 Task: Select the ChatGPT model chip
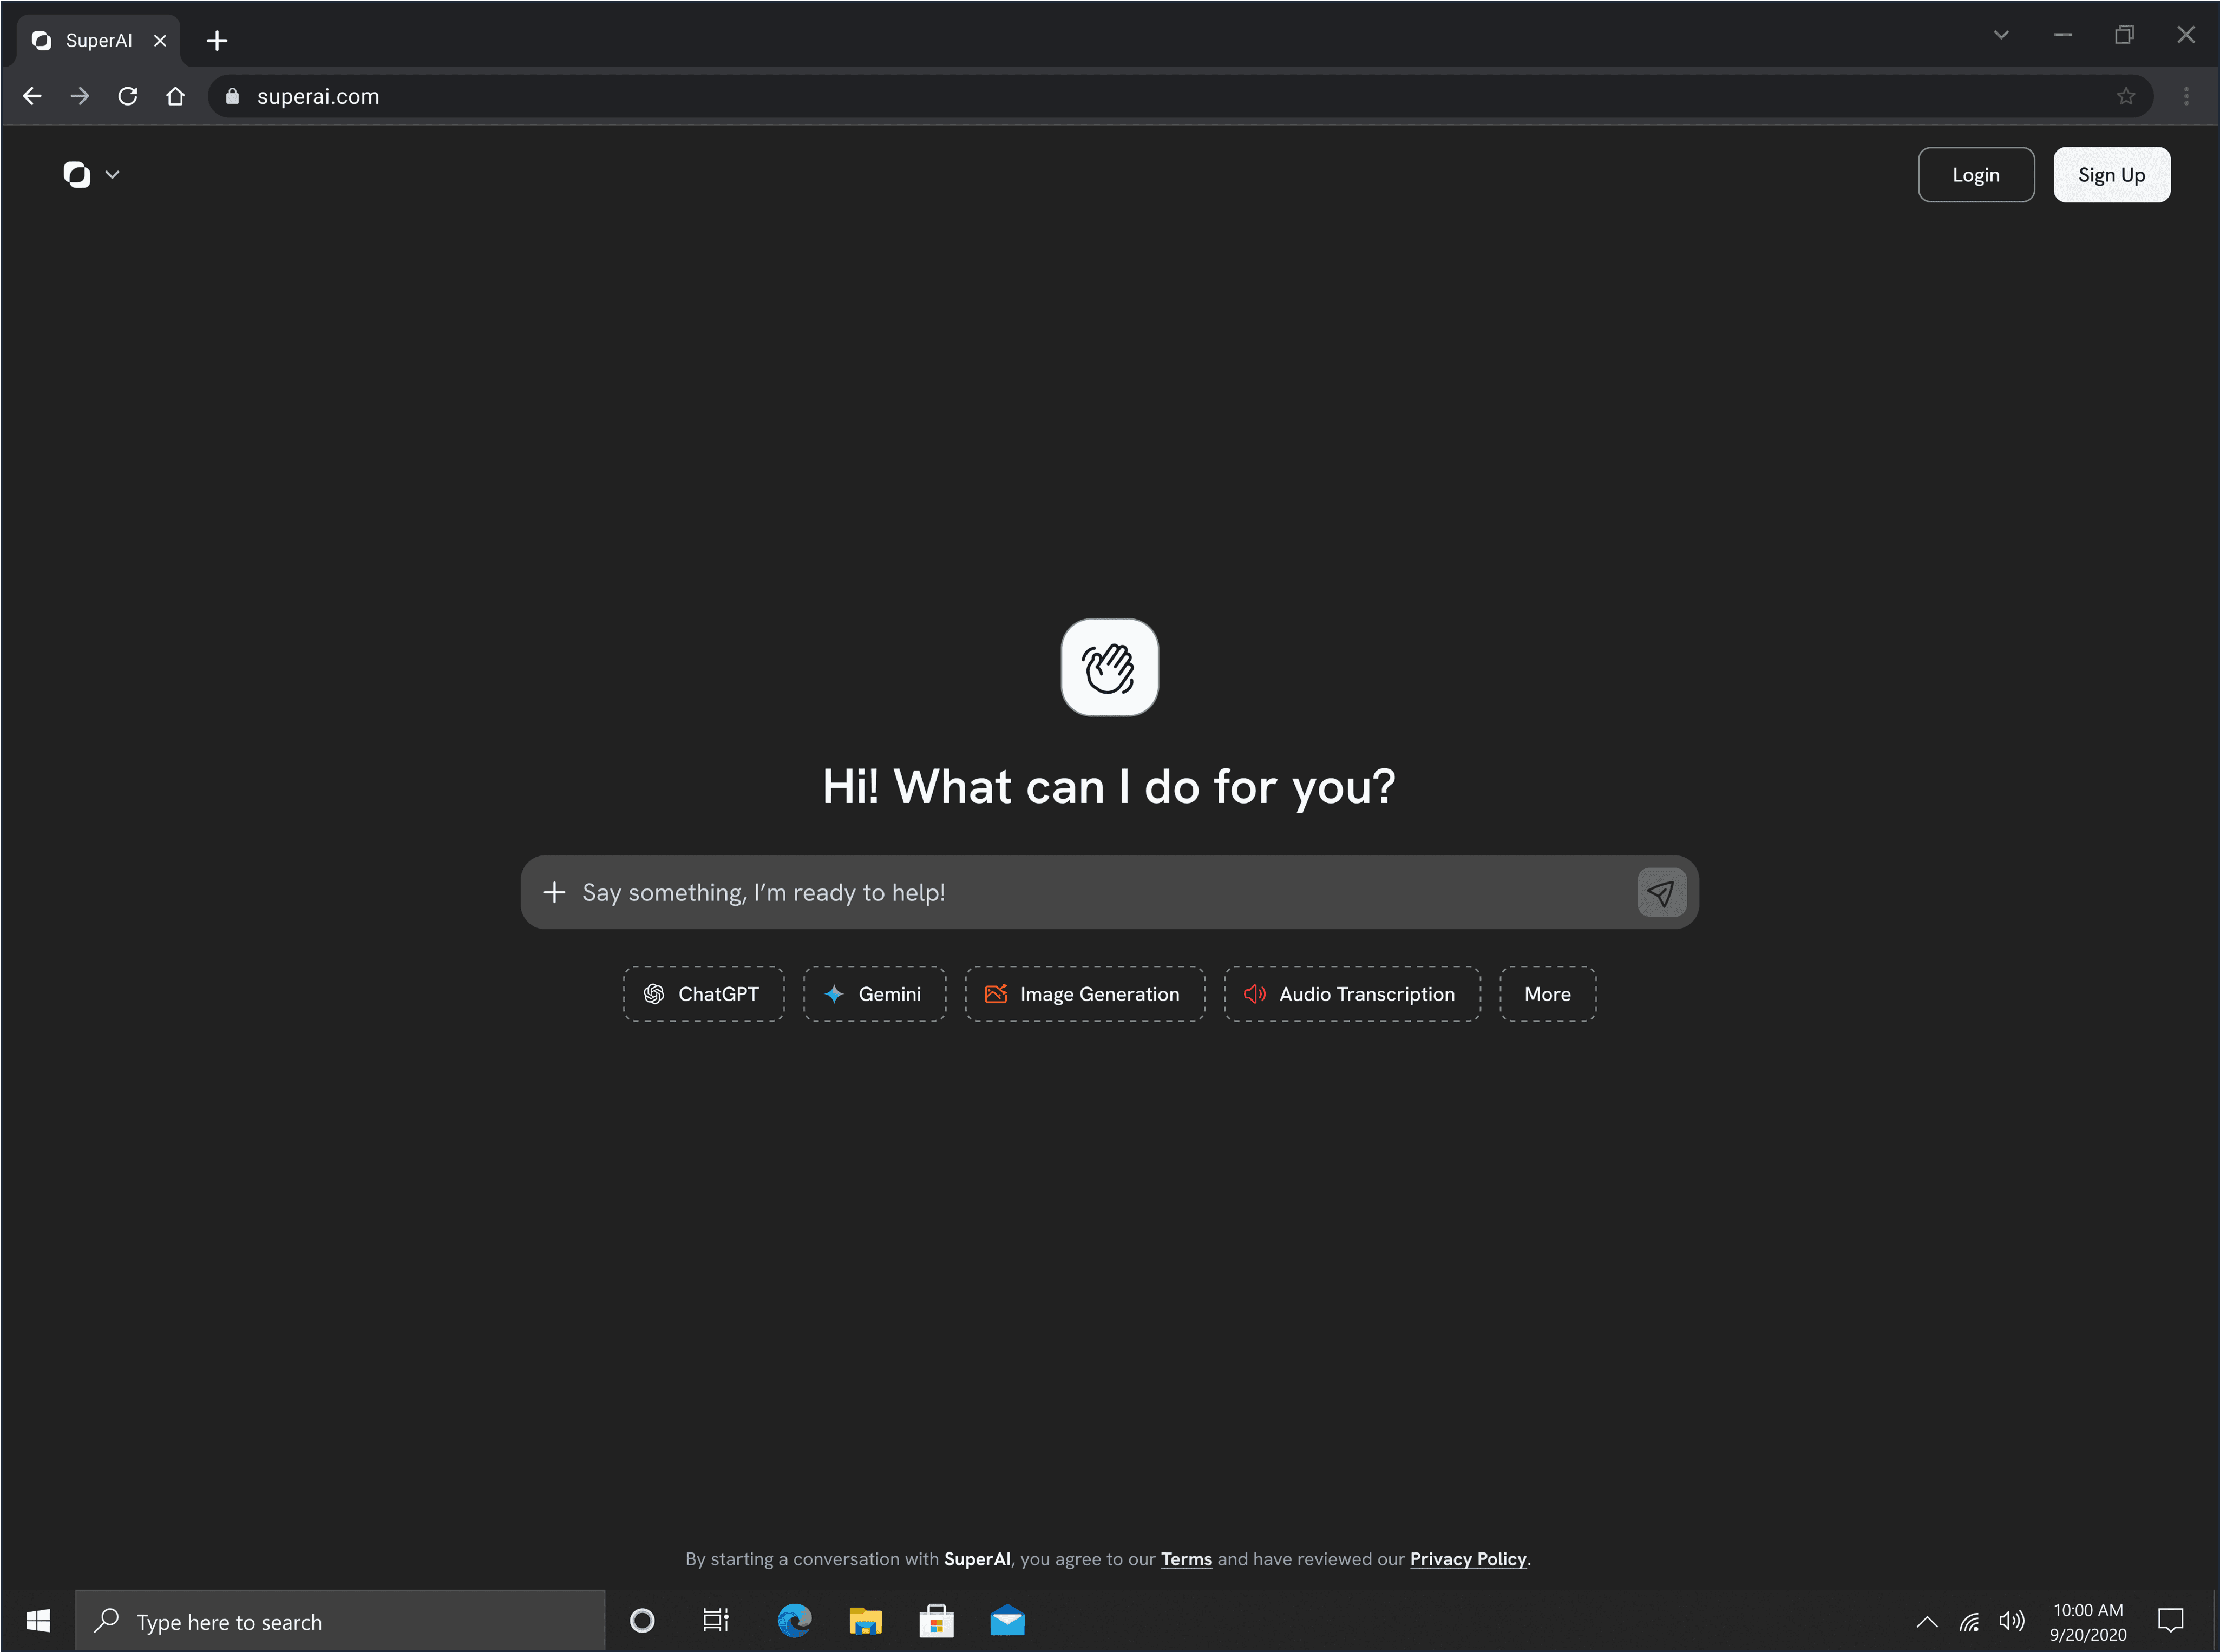click(x=703, y=994)
